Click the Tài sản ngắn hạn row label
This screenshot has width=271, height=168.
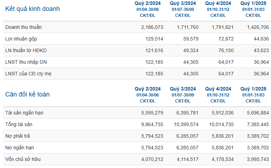coord(24,113)
